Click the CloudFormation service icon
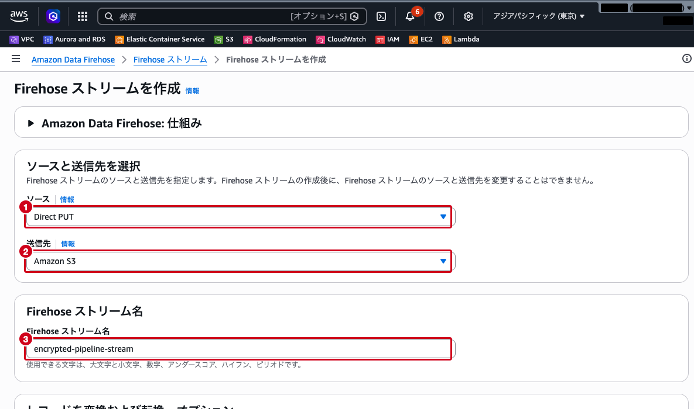694x409 pixels. [x=247, y=39]
